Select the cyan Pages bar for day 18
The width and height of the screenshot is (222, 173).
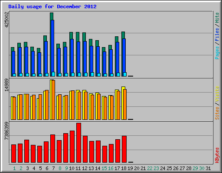click(125, 74)
